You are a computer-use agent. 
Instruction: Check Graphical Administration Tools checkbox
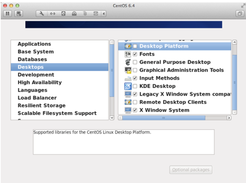click(135, 70)
